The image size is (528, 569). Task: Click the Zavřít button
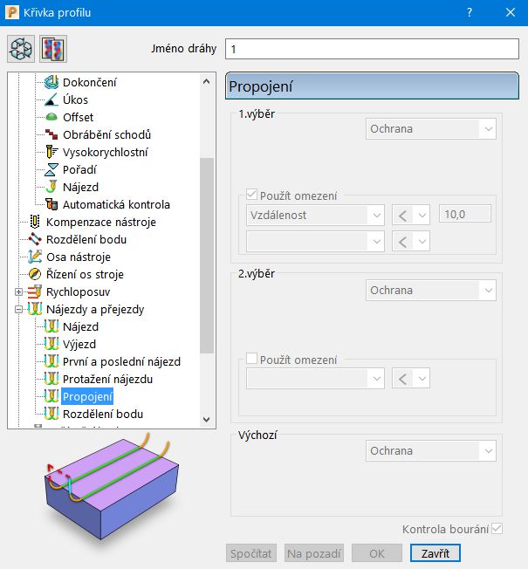[x=435, y=553]
